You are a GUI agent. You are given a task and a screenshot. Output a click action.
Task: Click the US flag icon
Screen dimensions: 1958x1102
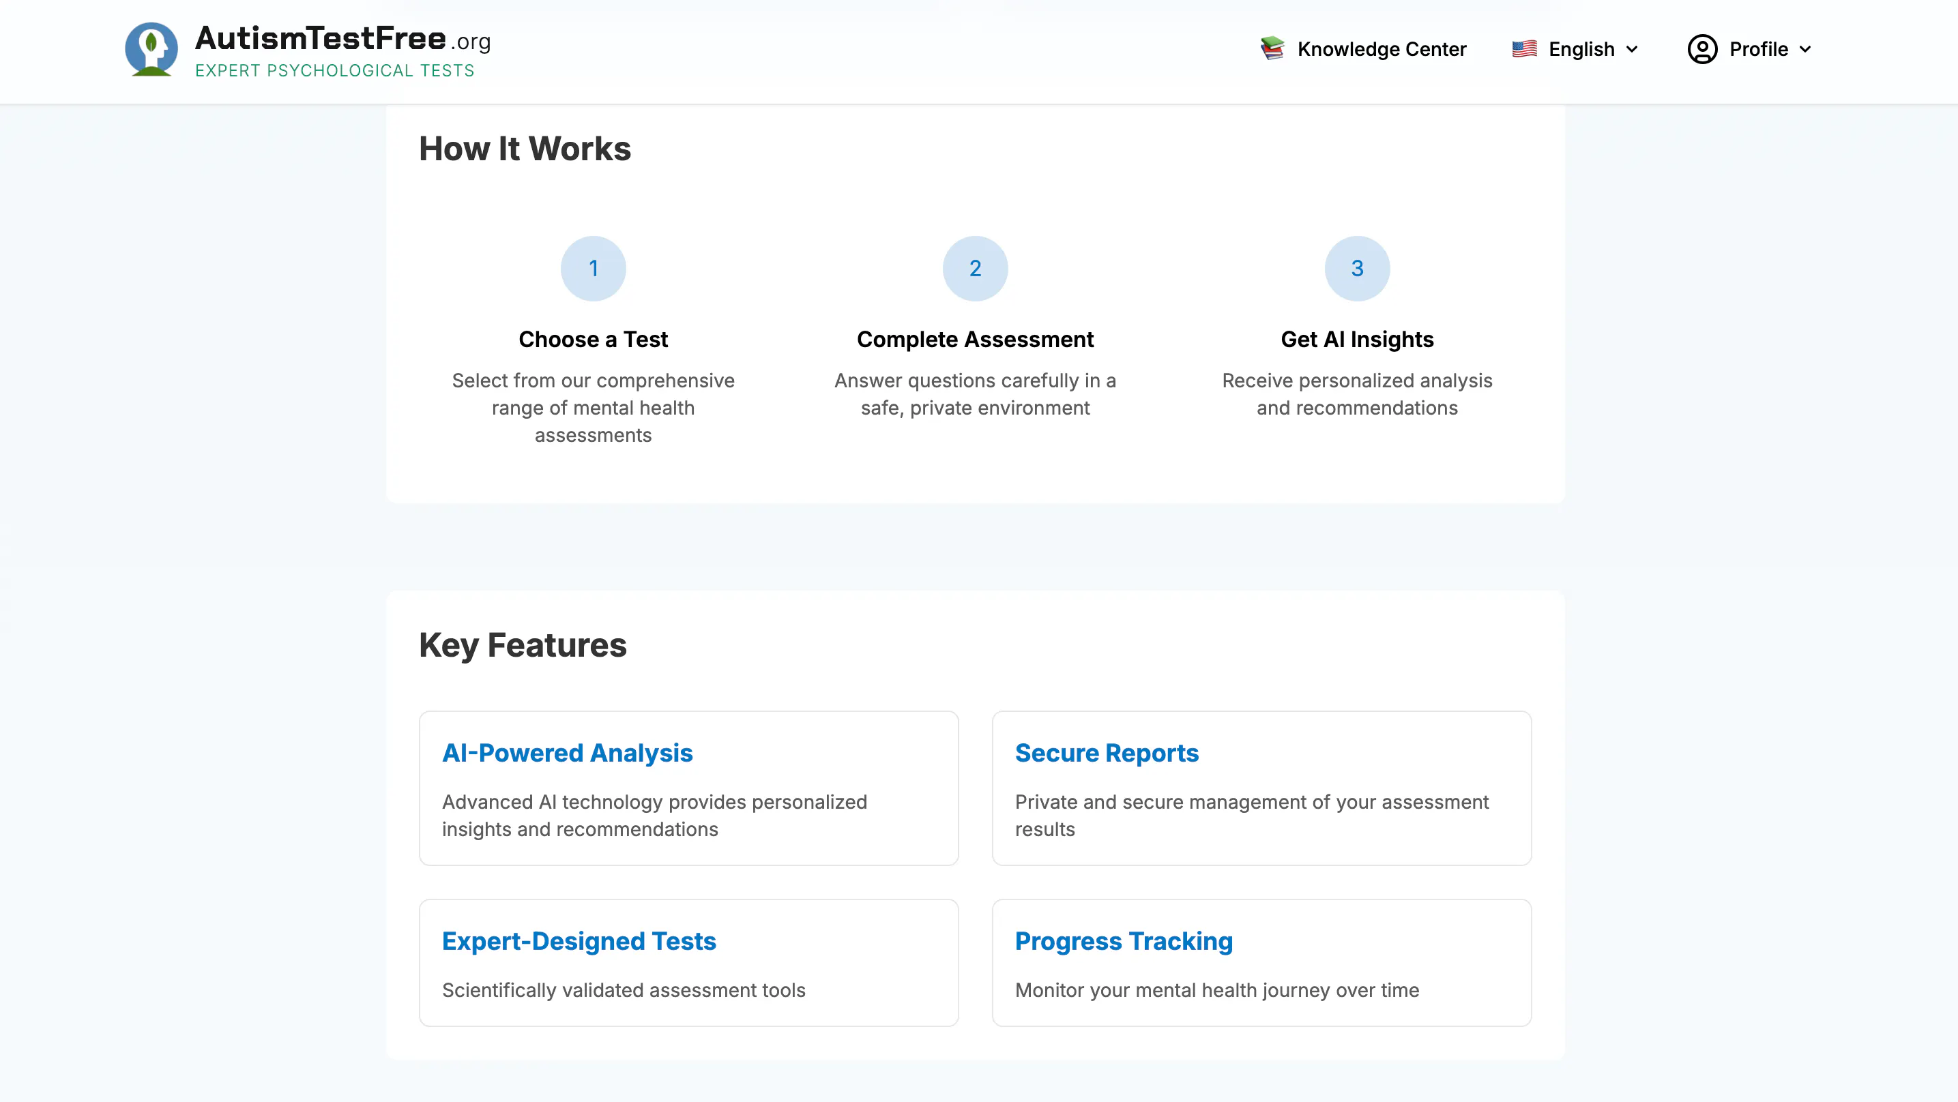pyautogui.click(x=1524, y=48)
